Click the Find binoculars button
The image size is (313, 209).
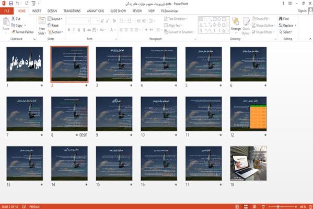pos(284,19)
